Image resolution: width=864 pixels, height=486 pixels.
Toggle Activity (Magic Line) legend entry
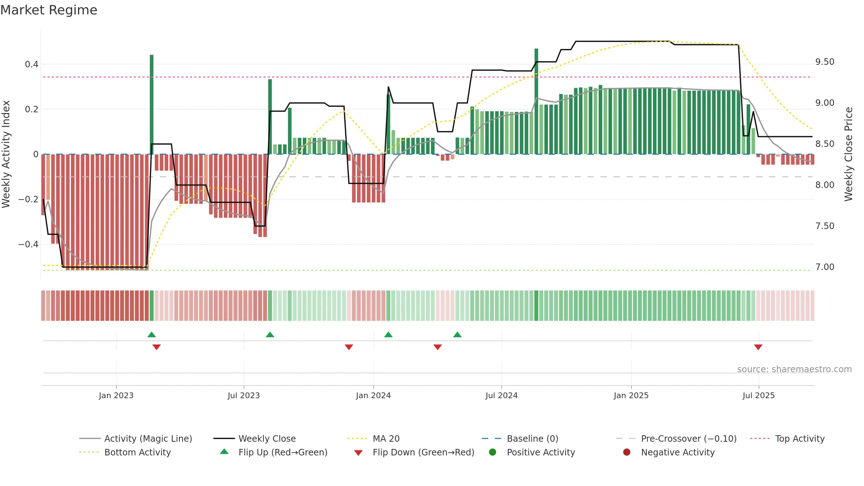(x=136, y=438)
